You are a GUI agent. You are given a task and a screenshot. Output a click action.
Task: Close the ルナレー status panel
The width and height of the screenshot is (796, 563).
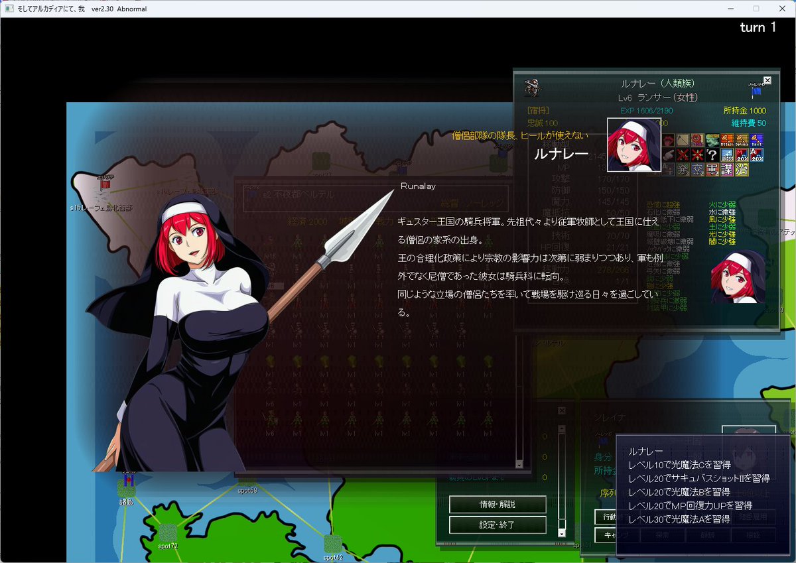point(767,80)
